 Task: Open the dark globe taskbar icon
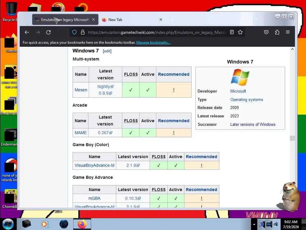[64, 224]
